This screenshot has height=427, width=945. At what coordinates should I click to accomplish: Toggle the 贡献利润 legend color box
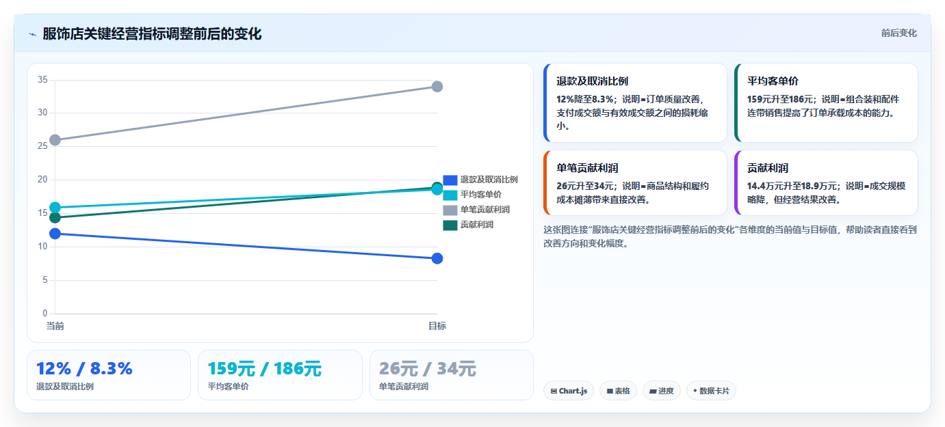pyautogui.click(x=450, y=225)
